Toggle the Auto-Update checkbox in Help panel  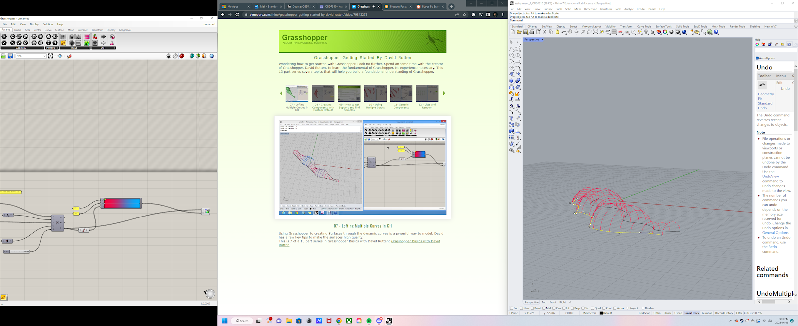click(x=757, y=58)
